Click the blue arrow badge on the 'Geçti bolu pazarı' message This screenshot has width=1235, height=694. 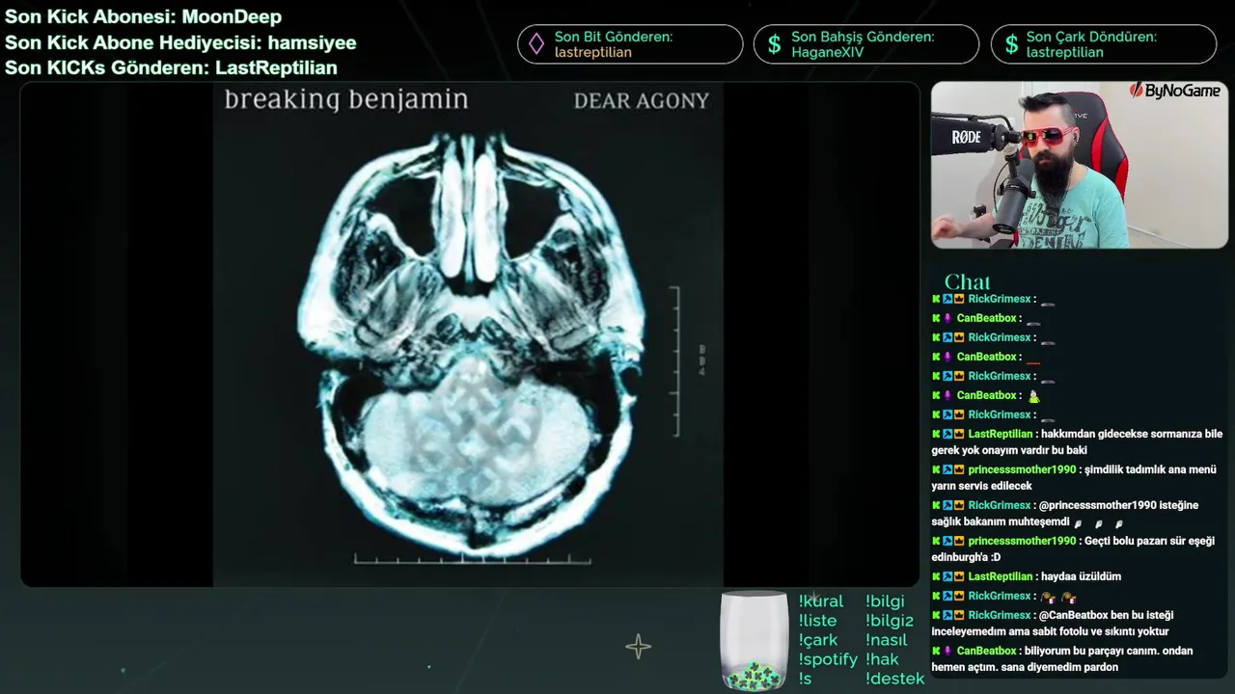tap(947, 541)
